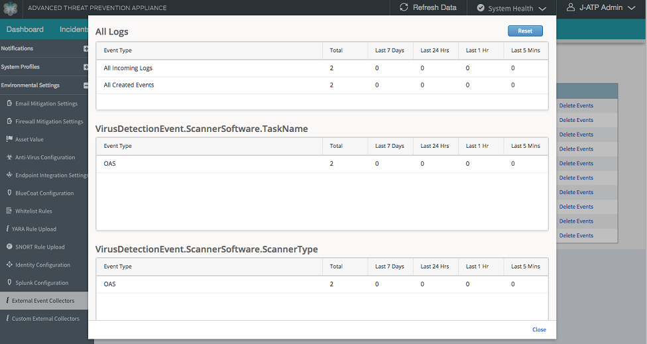Click the Identity Configuration icon
The image size is (647, 344).
tap(9, 264)
